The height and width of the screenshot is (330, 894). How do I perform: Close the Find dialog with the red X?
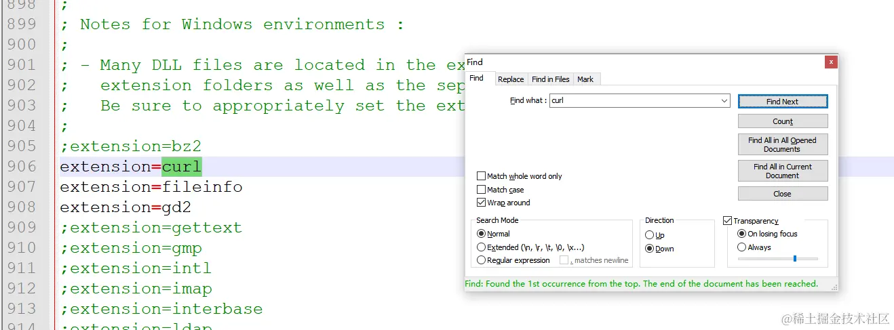pyautogui.click(x=831, y=62)
